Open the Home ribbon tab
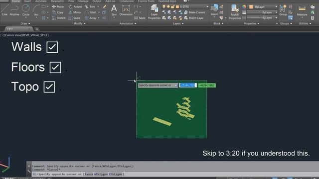Screen dimensions: 319x179 pyautogui.click(x=16, y=1)
